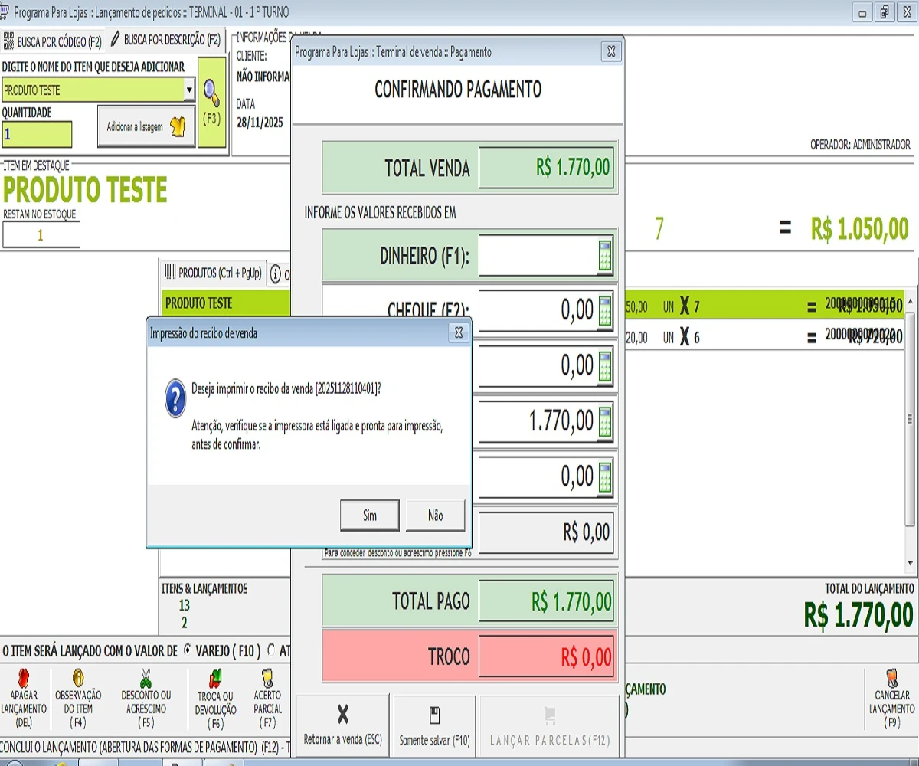Select the Varejo (F10) radio button

coord(188,650)
